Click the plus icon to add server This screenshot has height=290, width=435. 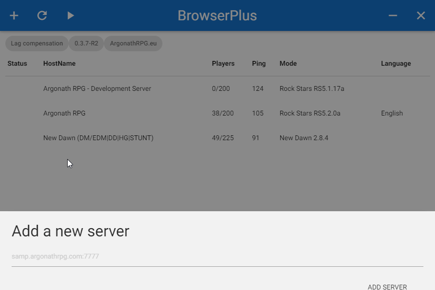click(14, 15)
